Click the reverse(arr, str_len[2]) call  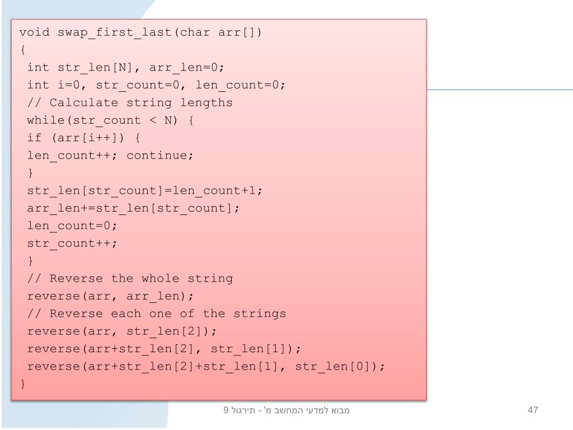tap(121, 331)
